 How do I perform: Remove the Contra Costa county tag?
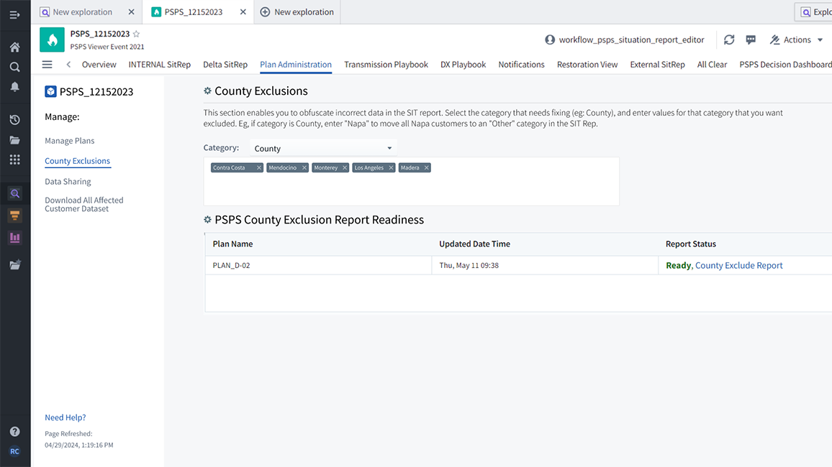tap(259, 168)
